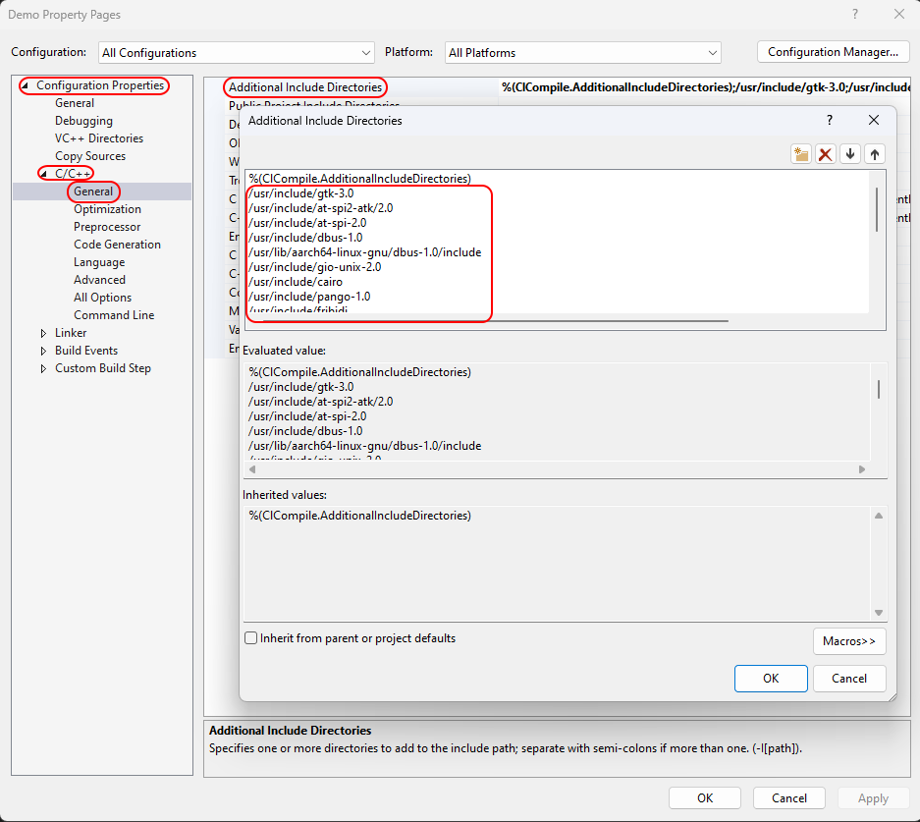Open the Configuration dropdown

(236, 52)
